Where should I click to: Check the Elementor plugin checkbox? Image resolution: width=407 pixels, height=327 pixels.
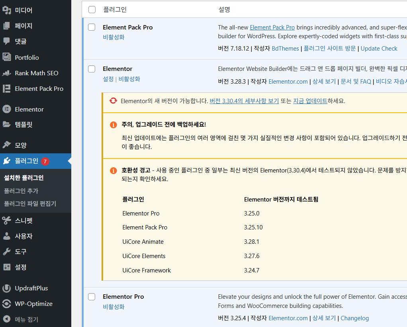pyautogui.click(x=92, y=69)
